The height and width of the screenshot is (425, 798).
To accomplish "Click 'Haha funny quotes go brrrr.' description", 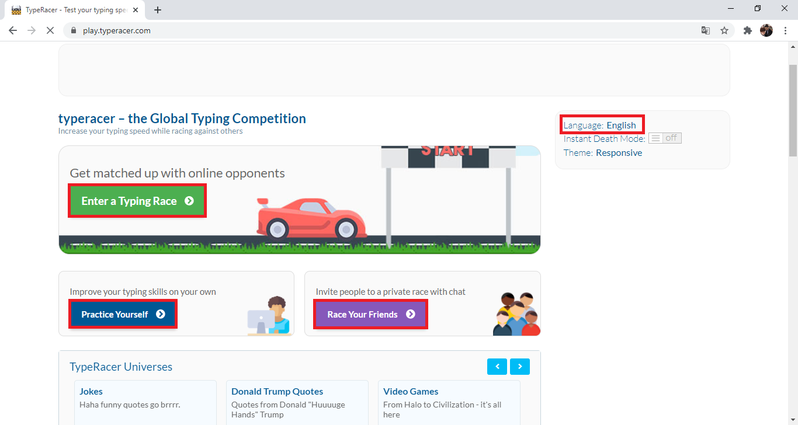I will 130,405.
